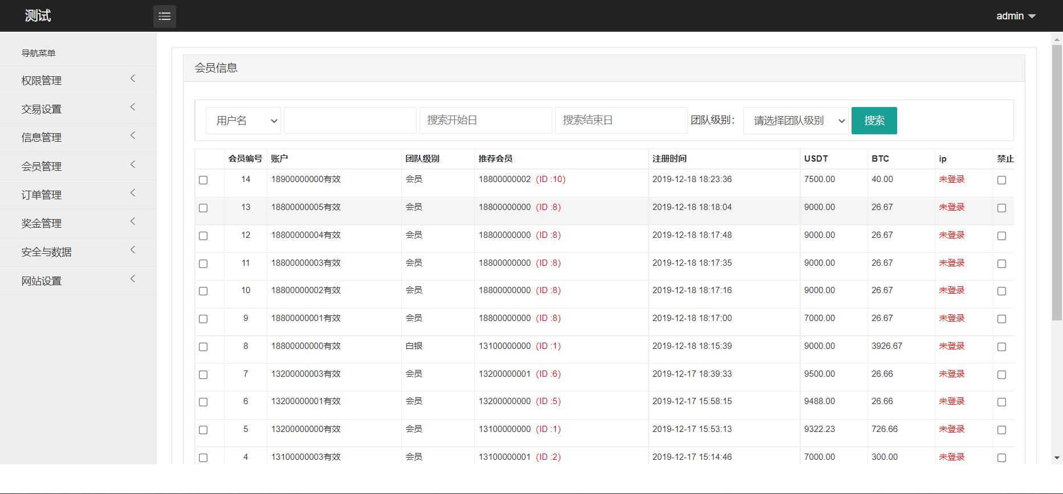This screenshot has height=494, width=1063.
Task: Expand the 奖金管理 menu
Action: 78,223
